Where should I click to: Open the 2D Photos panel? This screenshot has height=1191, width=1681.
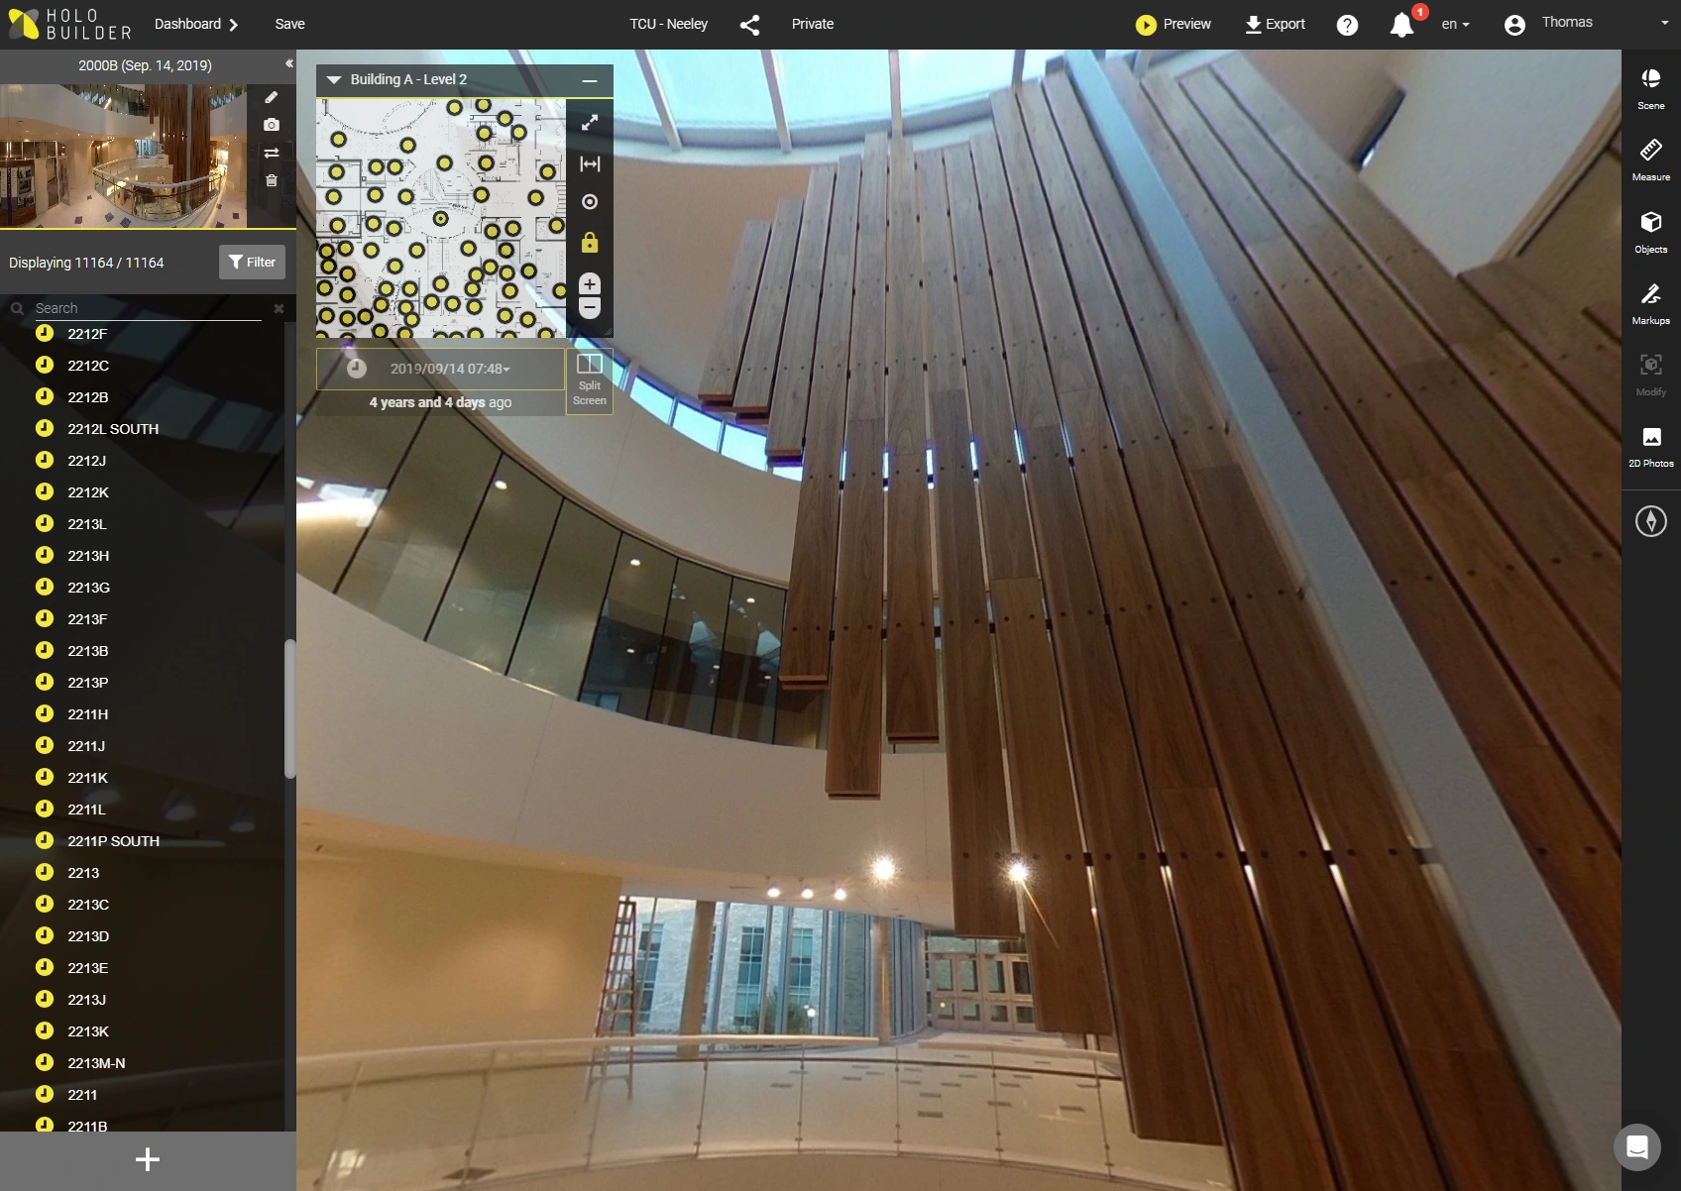point(1650,445)
